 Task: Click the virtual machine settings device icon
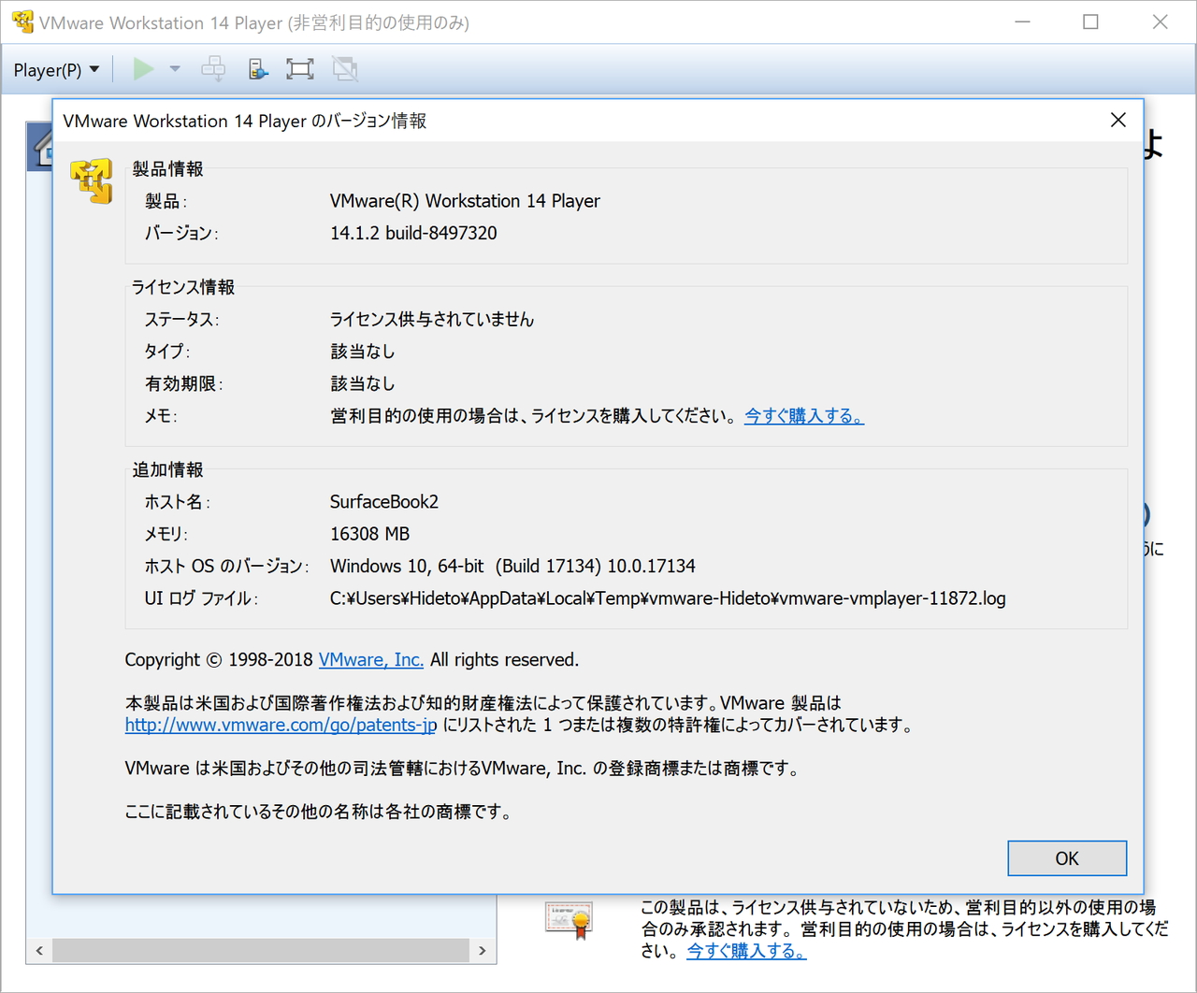tap(258, 68)
